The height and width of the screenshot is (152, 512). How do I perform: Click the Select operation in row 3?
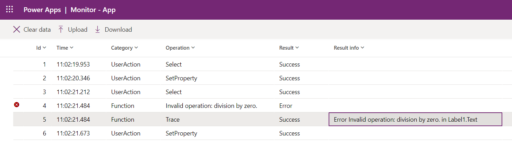[x=174, y=92]
